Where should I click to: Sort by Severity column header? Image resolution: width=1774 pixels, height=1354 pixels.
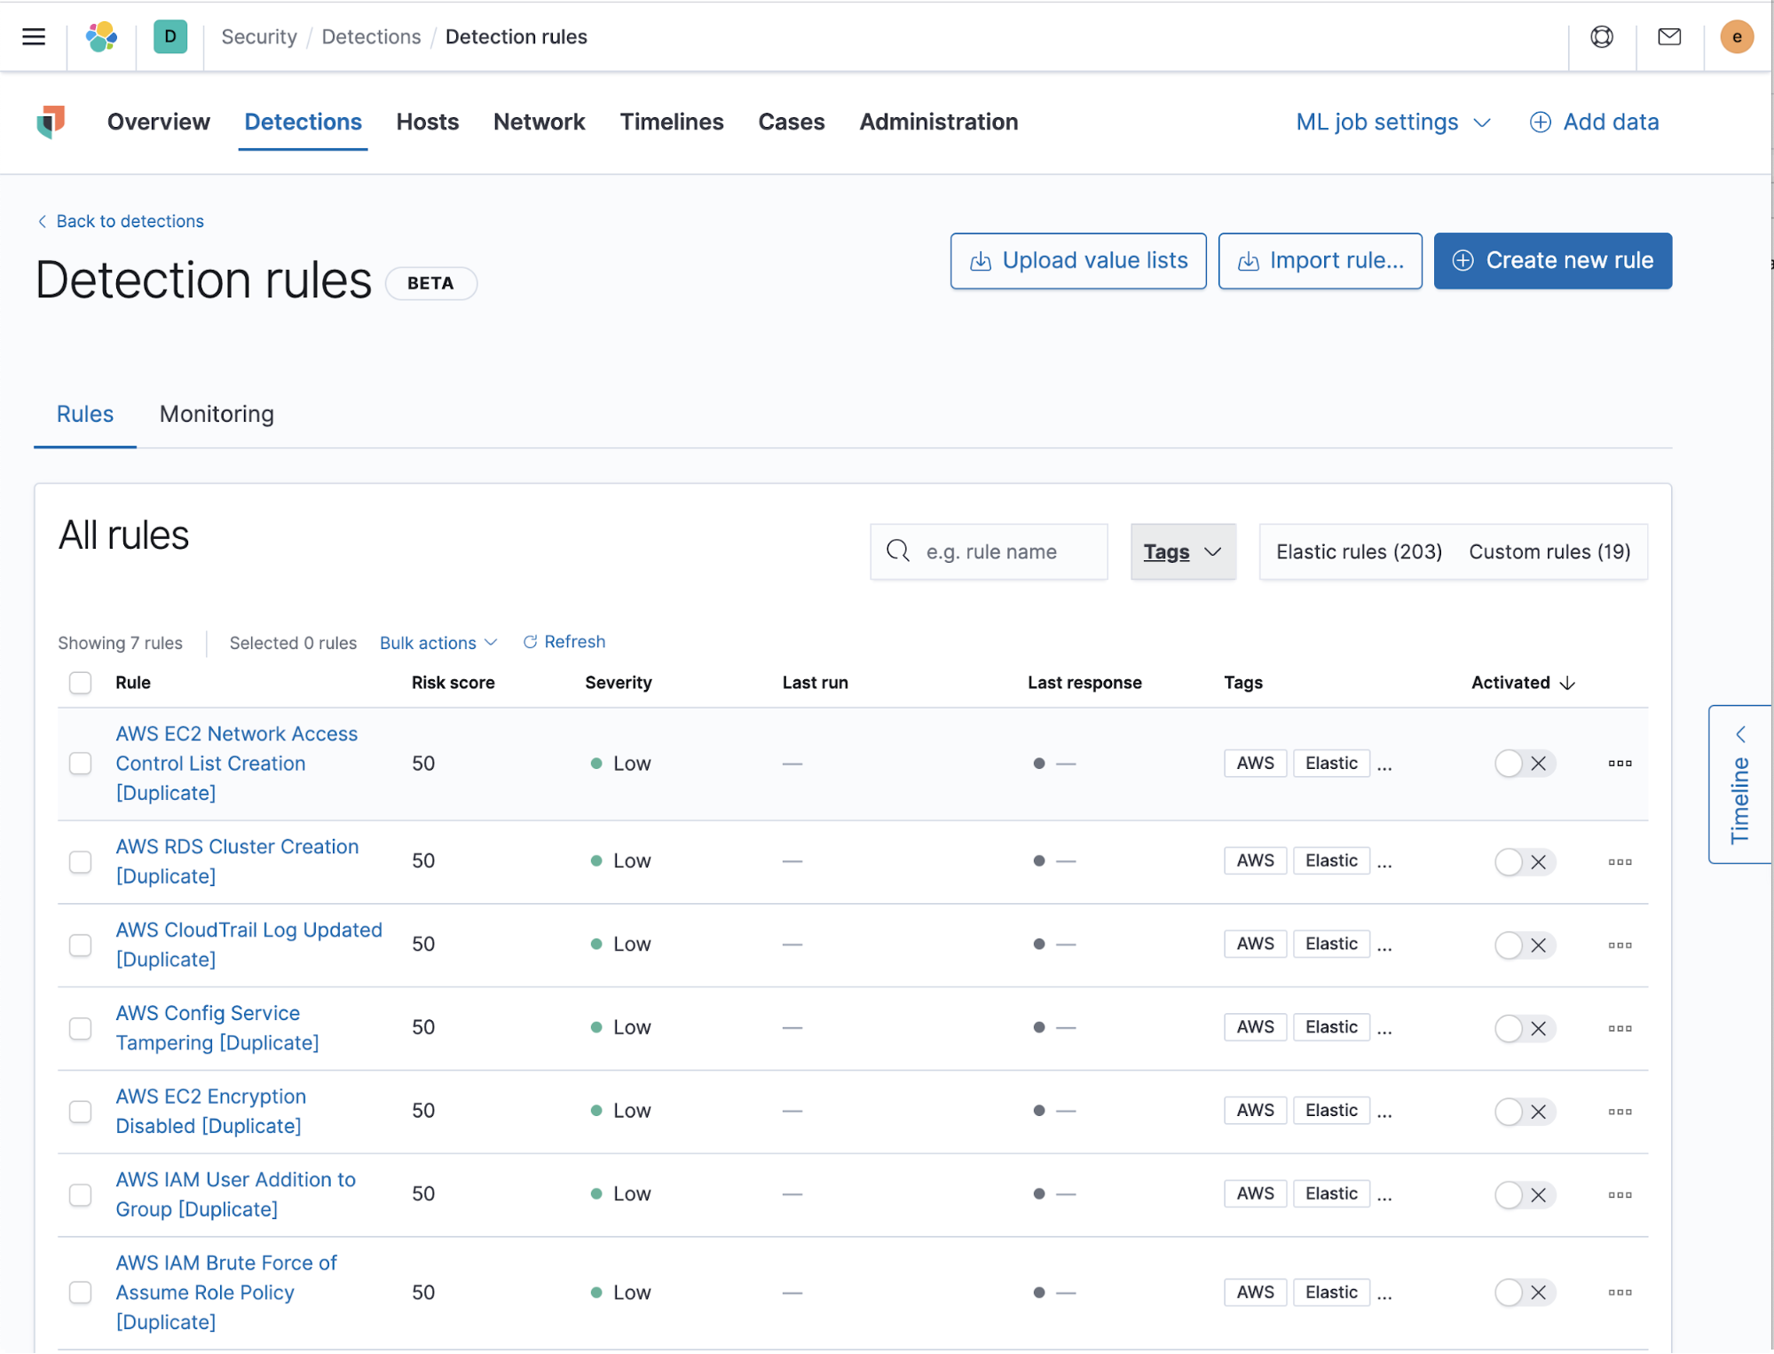[618, 683]
